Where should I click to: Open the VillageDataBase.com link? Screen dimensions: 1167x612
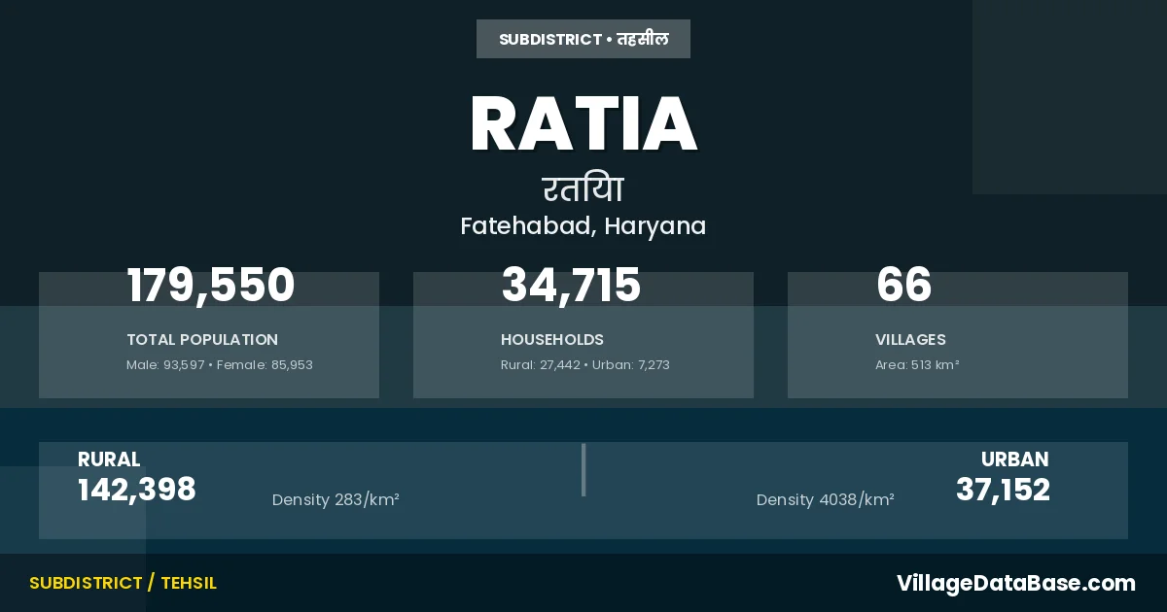pos(1015,583)
